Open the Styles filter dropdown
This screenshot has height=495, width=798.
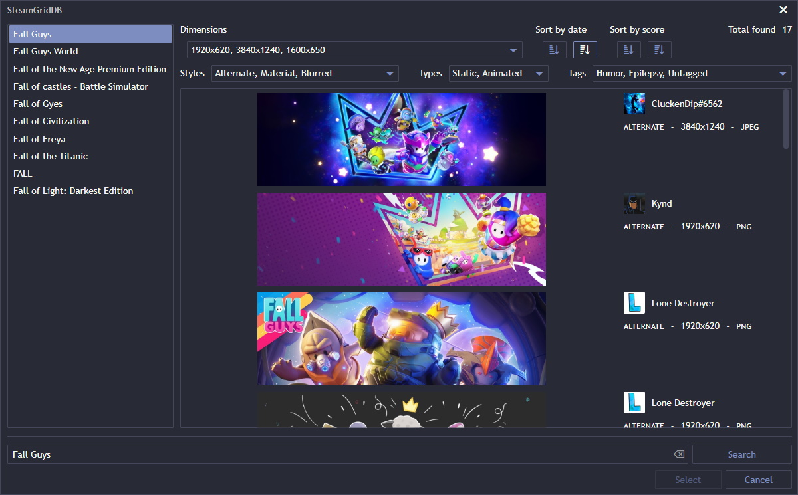point(305,73)
